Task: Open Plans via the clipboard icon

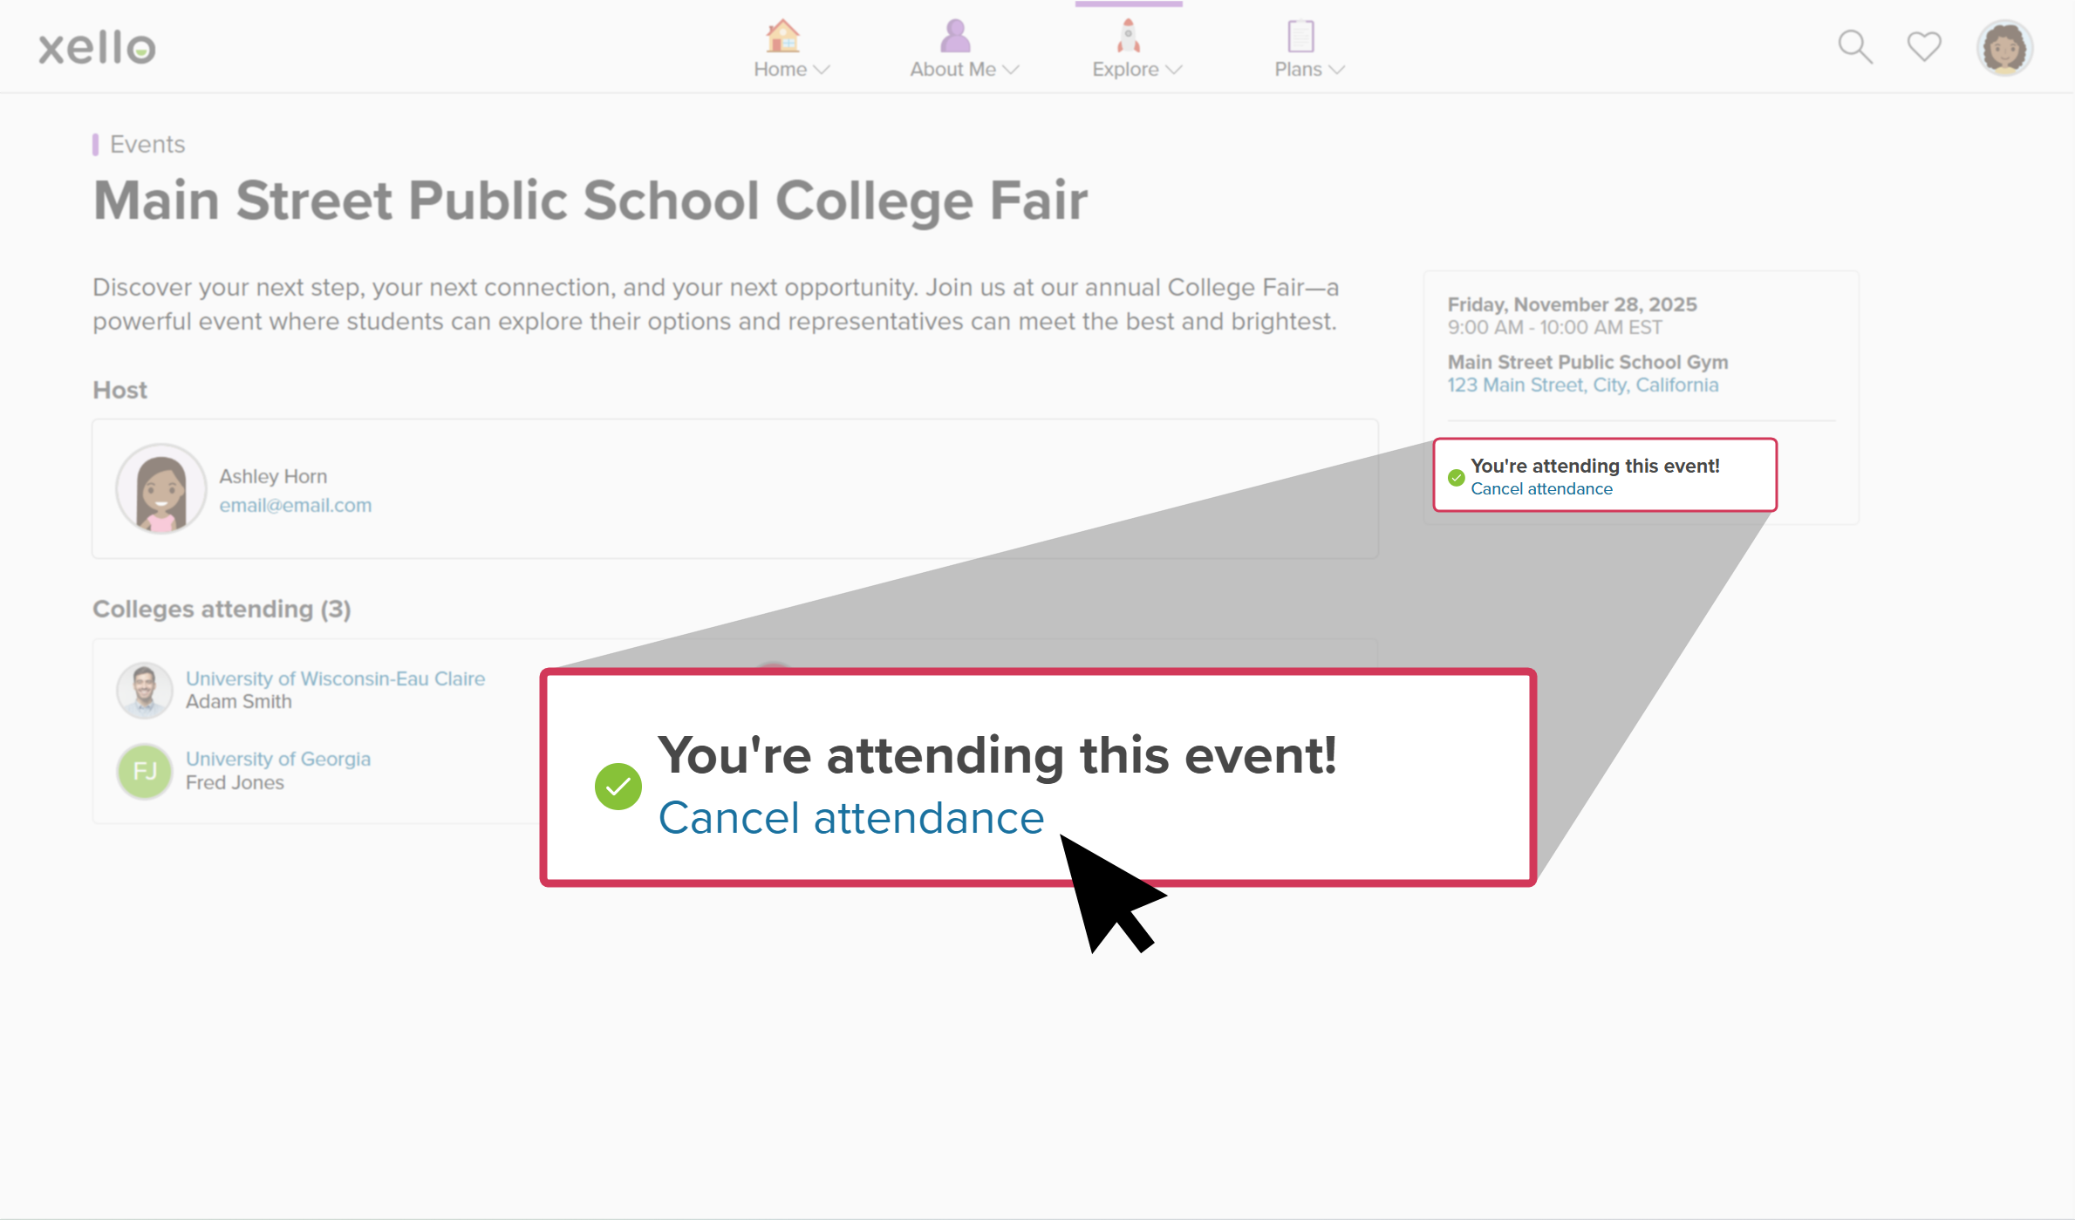Action: tap(1299, 37)
